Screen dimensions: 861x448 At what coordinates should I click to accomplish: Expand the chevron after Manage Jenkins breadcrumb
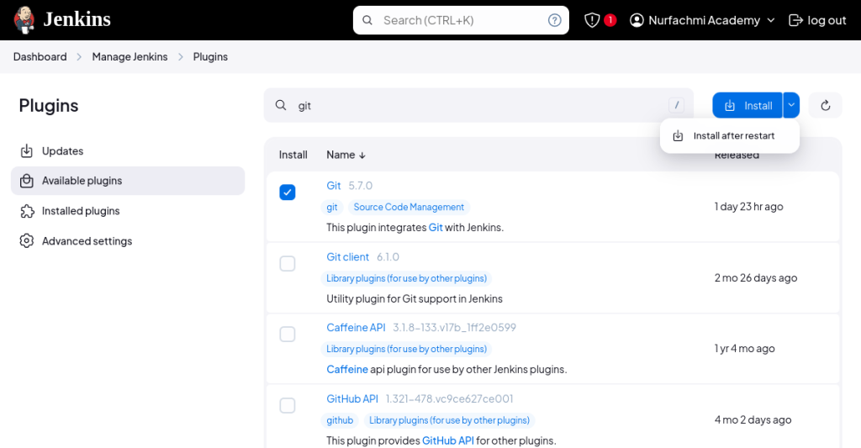pos(180,57)
